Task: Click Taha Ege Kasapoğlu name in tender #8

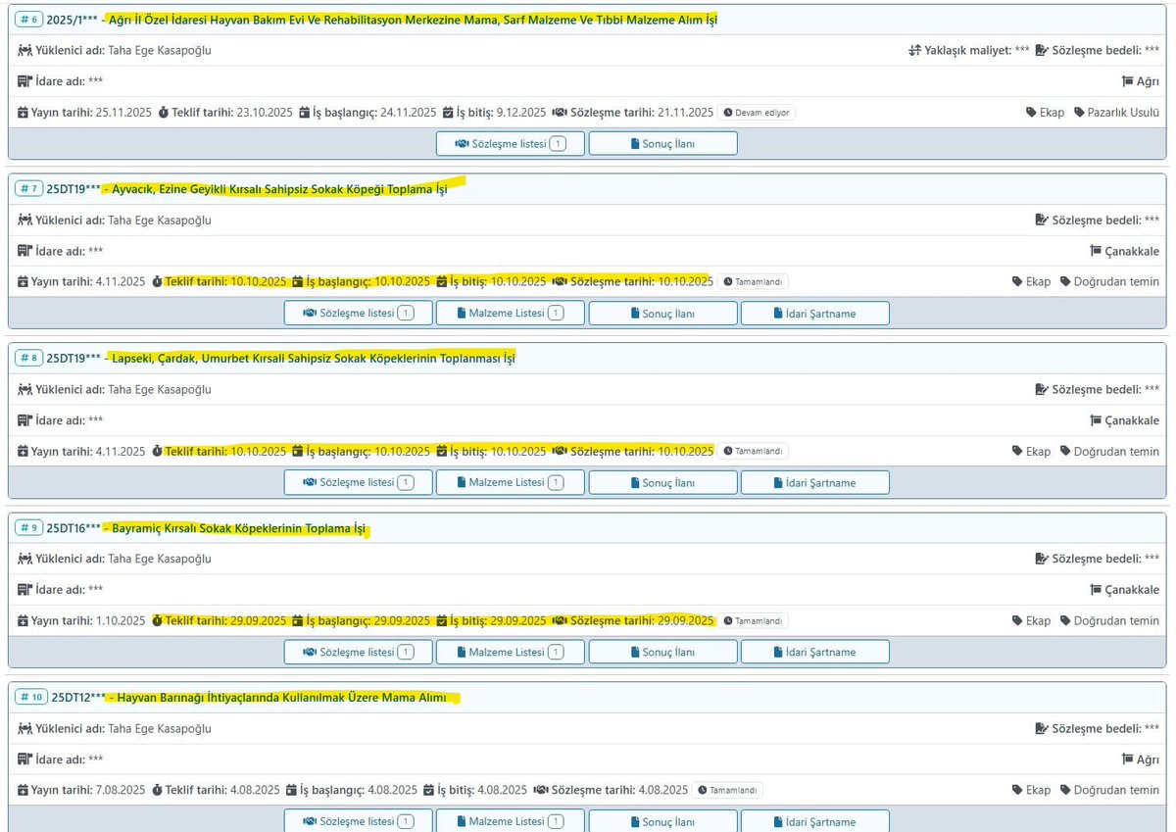Action: 160,389
